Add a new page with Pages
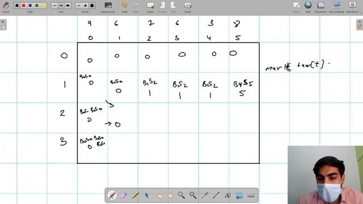This screenshot has width=363, height=204. [150, 7]
